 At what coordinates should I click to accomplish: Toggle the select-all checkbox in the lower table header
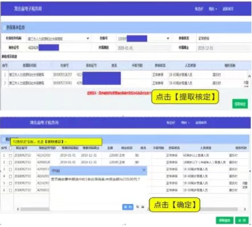point(10,148)
